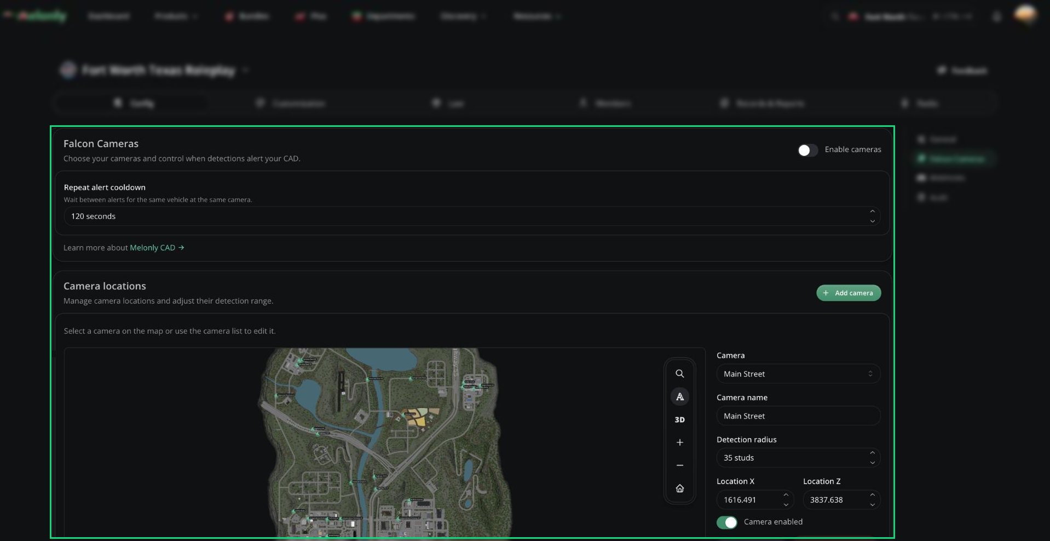Click the Location Z field 3837.638

(841, 500)
